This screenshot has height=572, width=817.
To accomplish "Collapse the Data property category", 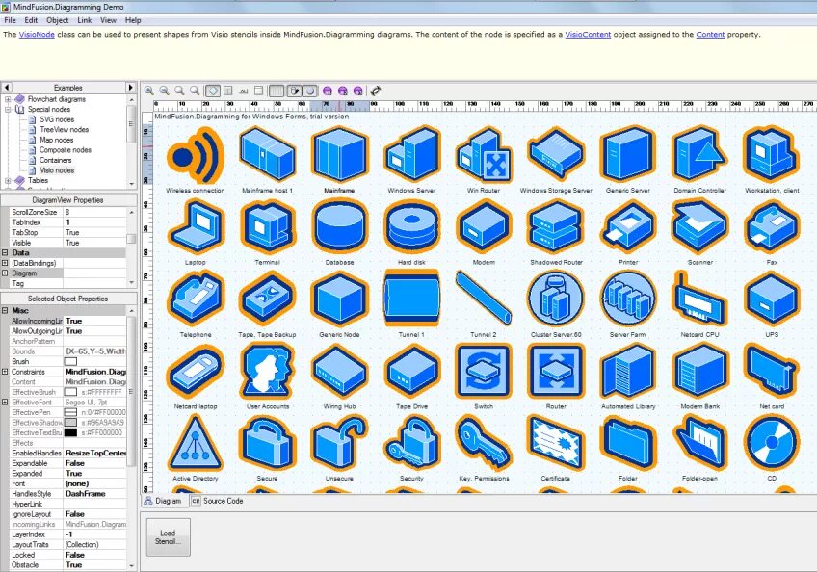I will pyautogui.click(x=5, y=252).
